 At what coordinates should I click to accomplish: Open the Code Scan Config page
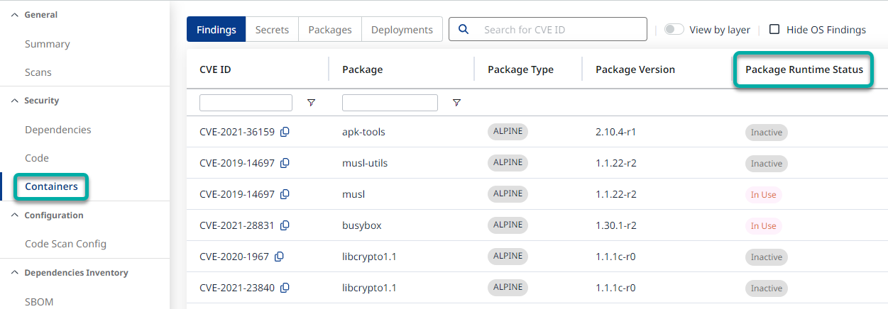[65, 244]
